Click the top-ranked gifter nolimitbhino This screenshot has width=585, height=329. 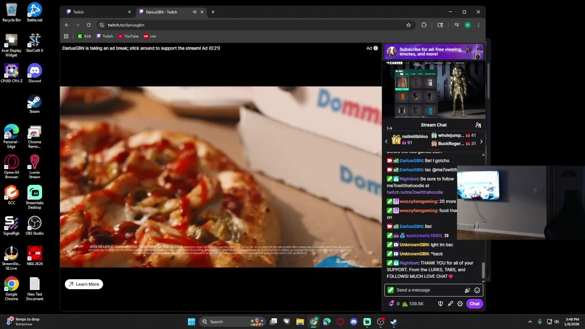click(x=415, y=137)
